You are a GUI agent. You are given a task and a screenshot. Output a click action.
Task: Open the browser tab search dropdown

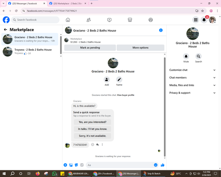(x=4, y=4)
